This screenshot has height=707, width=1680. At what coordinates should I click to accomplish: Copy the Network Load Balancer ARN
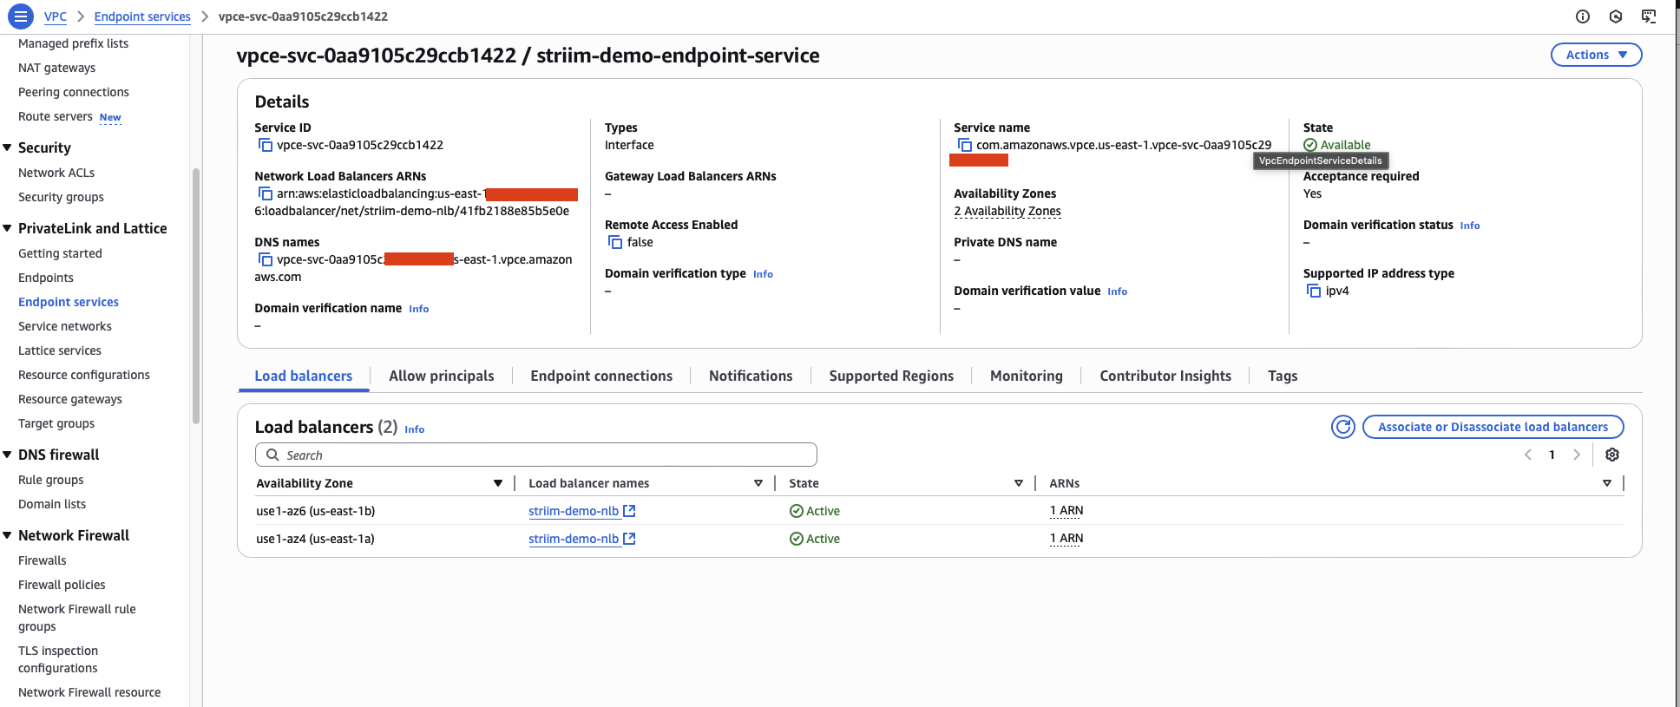pyautogui.click(x=265, y=194)
